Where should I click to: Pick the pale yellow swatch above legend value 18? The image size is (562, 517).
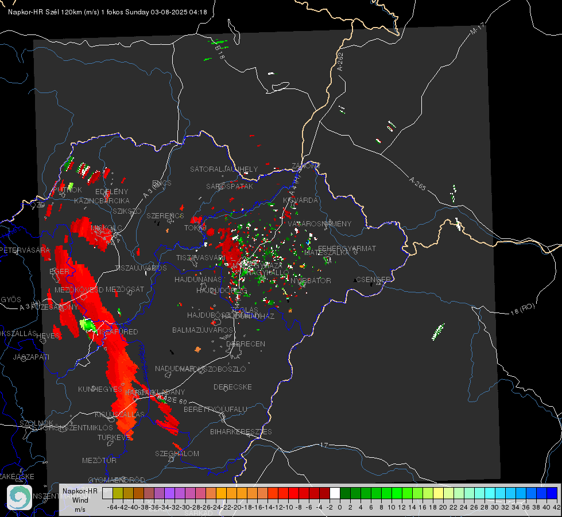(439, 493)
